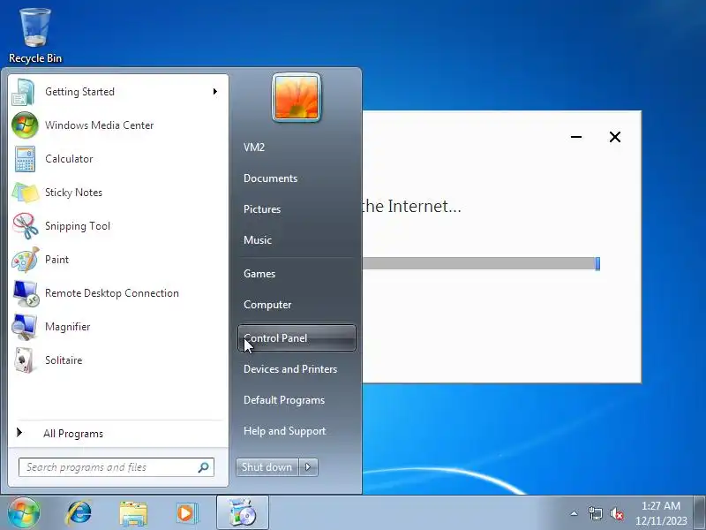
Task: Click the Snipping Tool label
Action: [x=78, y=226]
